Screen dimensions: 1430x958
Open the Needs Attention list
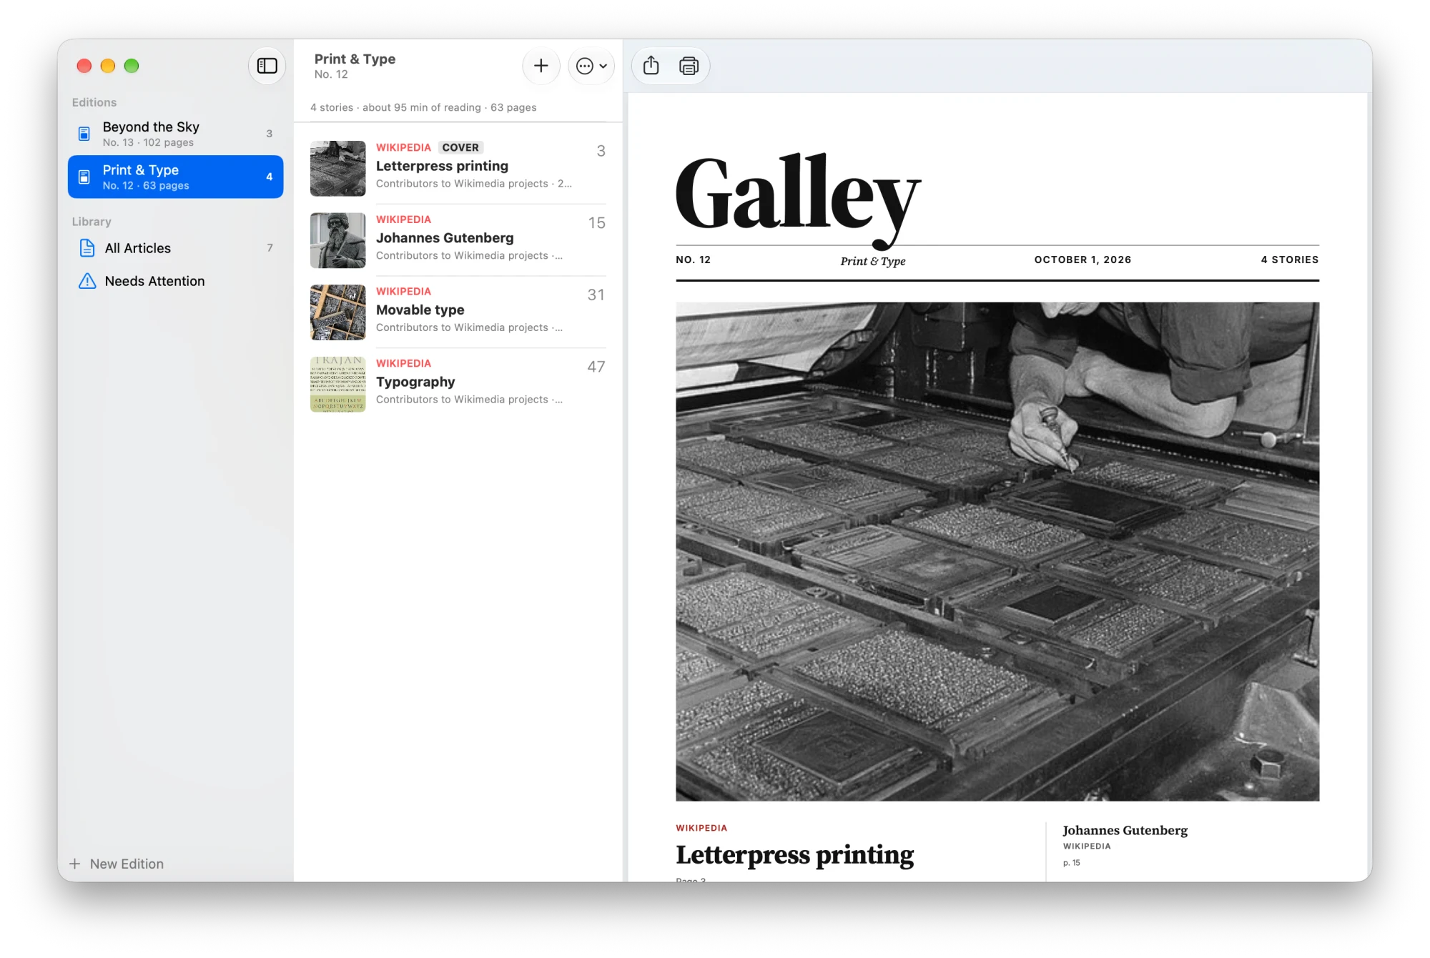click(175, 281)
